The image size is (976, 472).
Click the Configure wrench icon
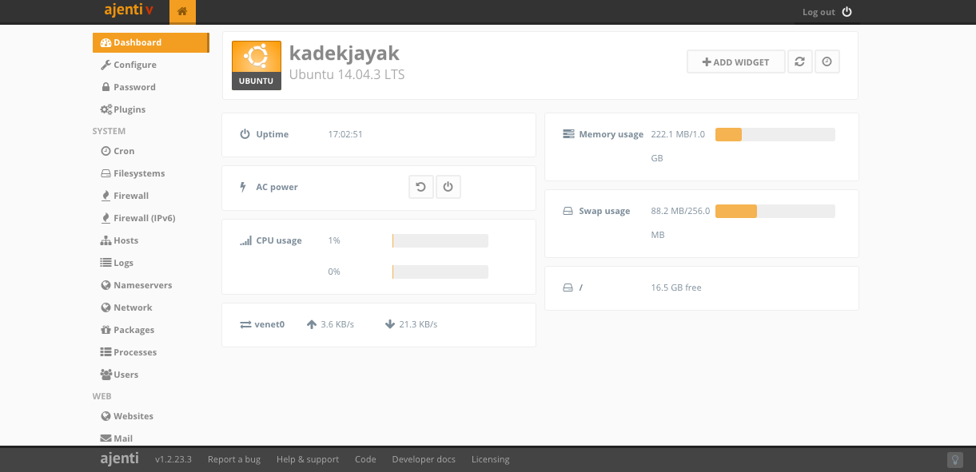[x=106, y=65]
